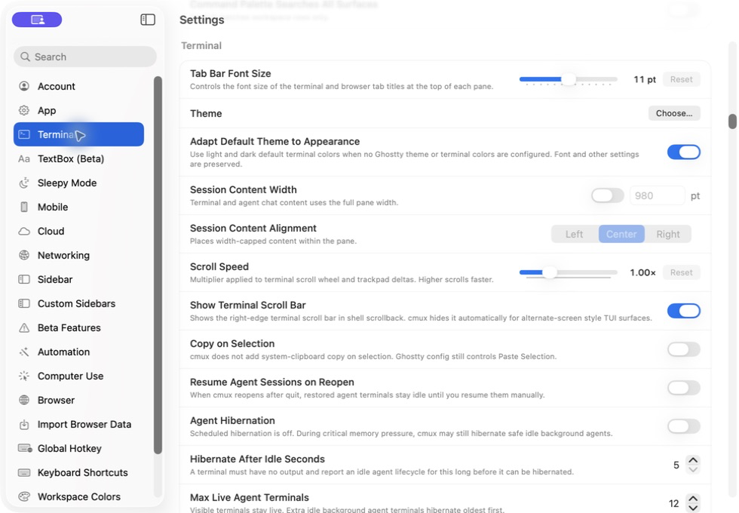Select Beta Features in sidebar
This screenshot has width=739, height=513.
[x=78, y=327]
